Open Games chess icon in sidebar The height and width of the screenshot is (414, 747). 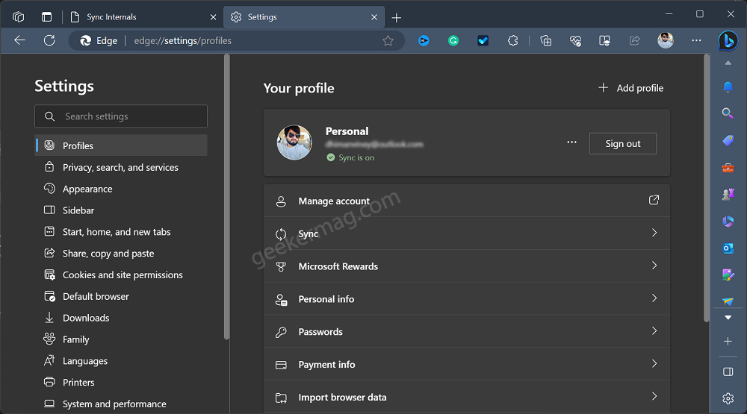click(728, 195)
